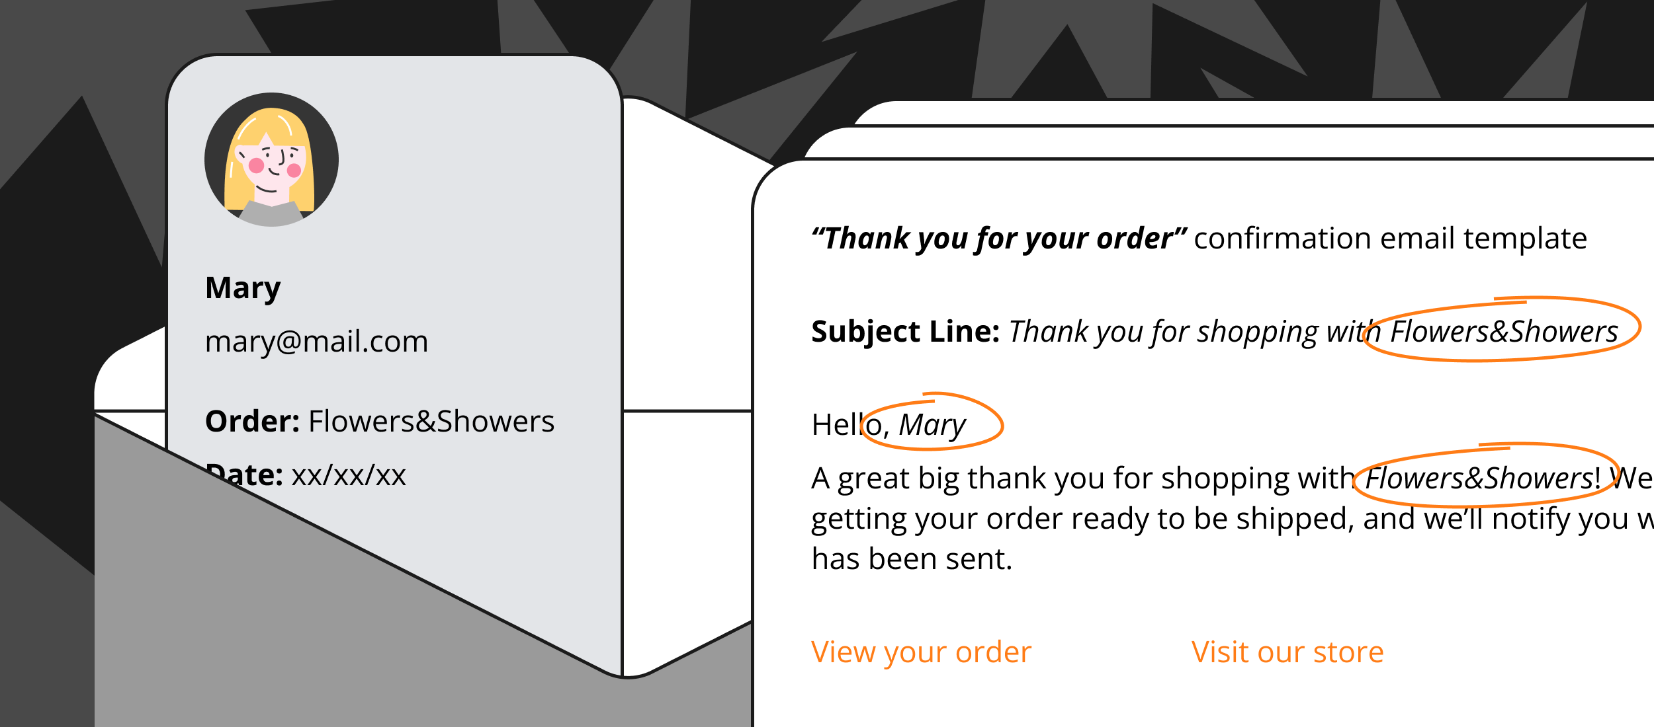Click Mary's blonde avatar picture
Screen dimensions: 1654x727
click(271, 159)
